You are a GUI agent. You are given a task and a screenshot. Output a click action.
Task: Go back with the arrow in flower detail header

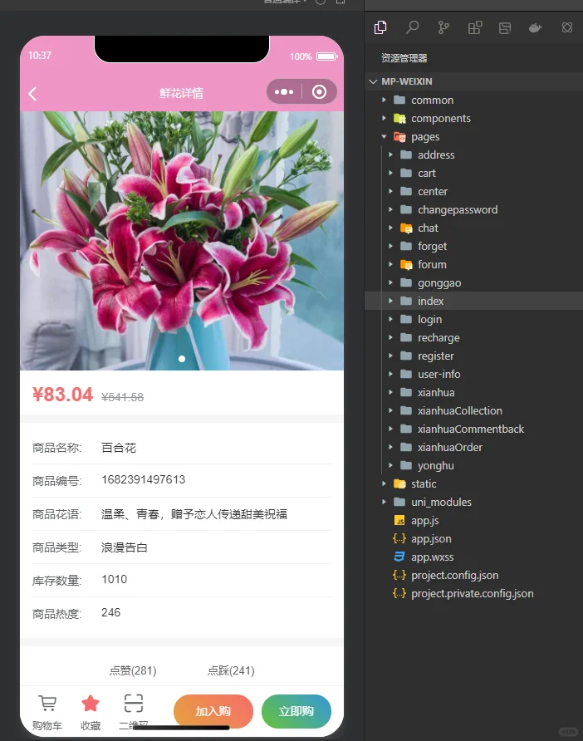[x=32, y=94]
